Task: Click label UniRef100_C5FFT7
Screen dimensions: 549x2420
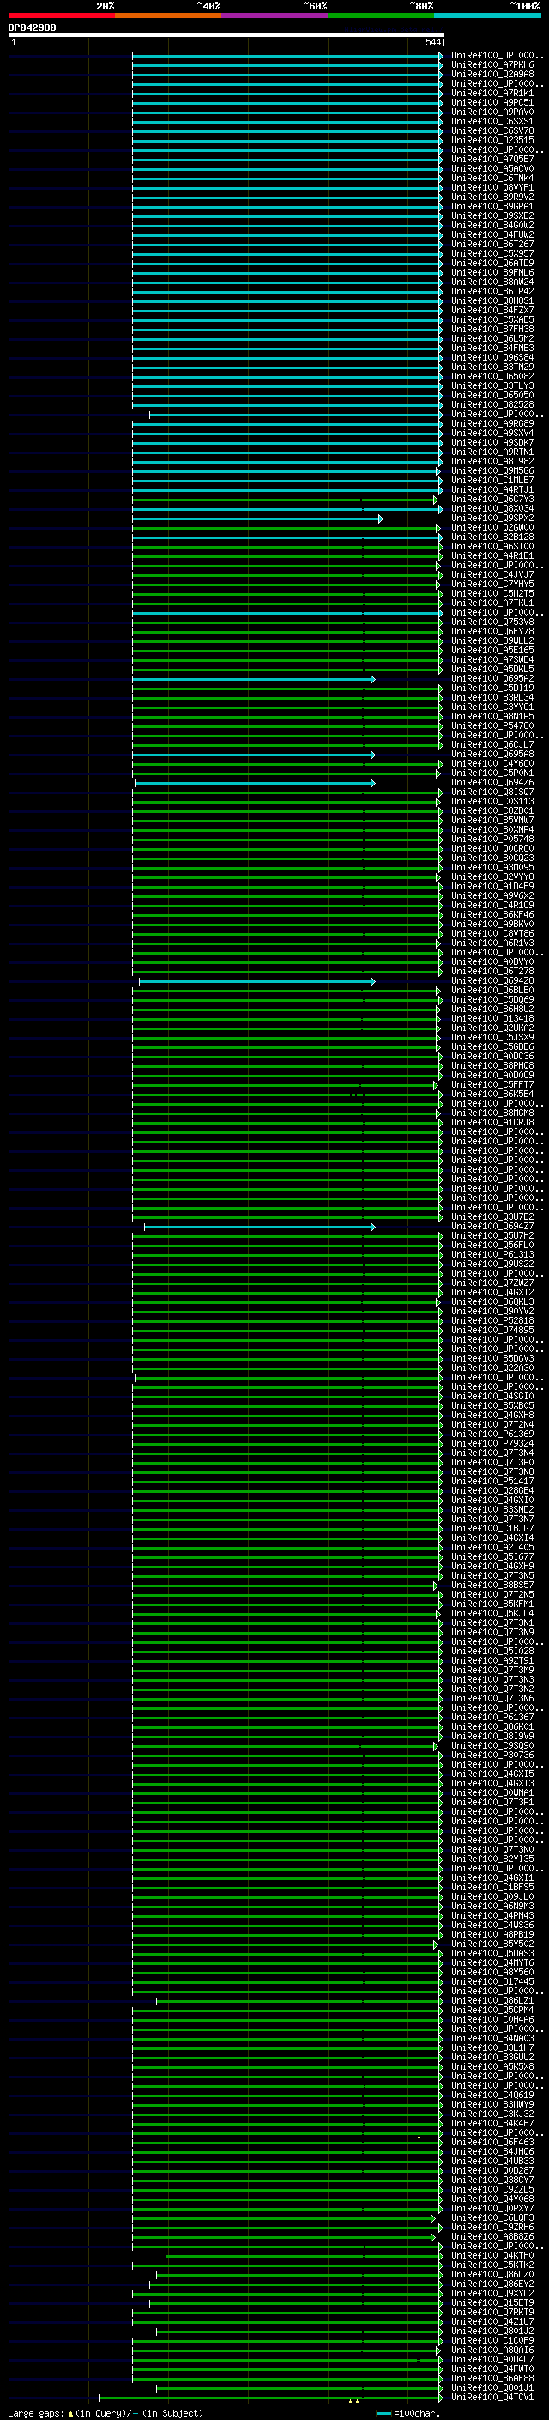Action: [x=492, y=1084]
